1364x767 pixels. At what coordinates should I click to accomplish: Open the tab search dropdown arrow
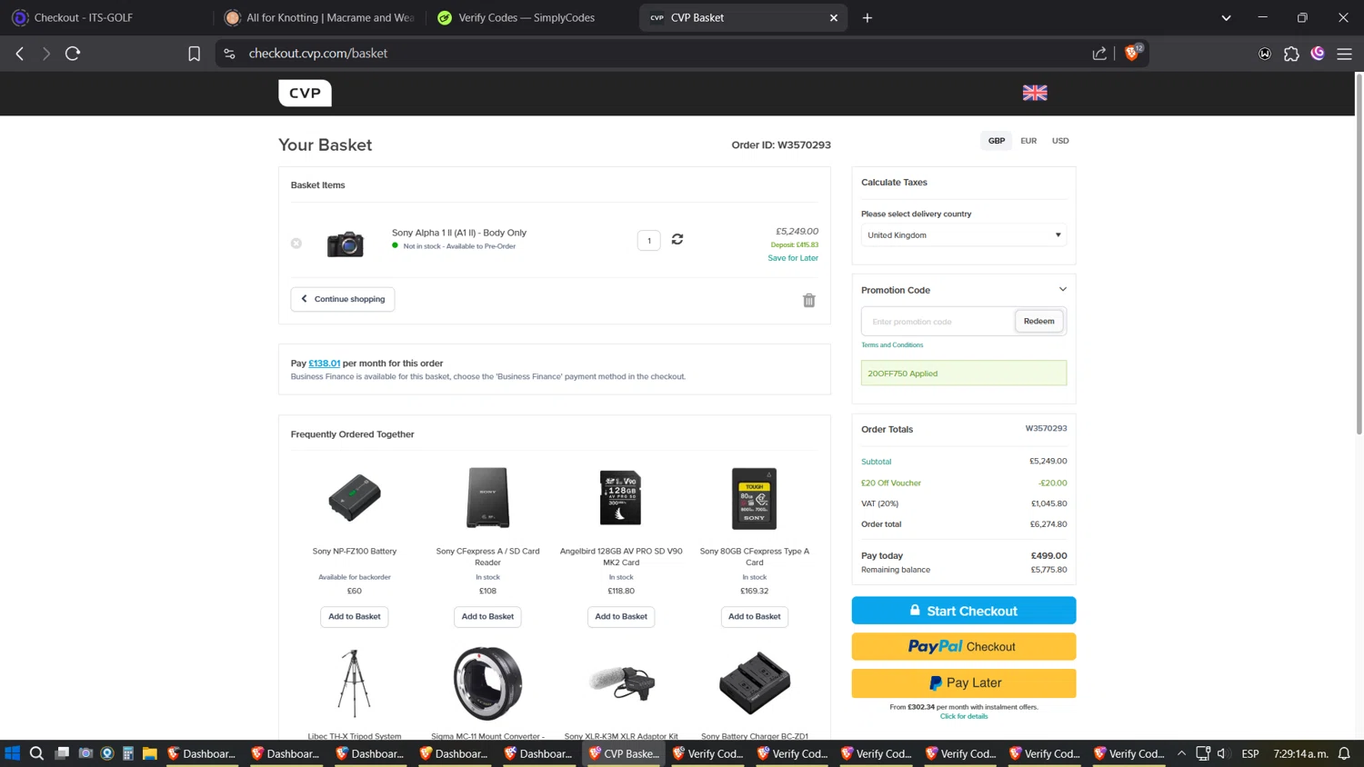coord(1226,17)
